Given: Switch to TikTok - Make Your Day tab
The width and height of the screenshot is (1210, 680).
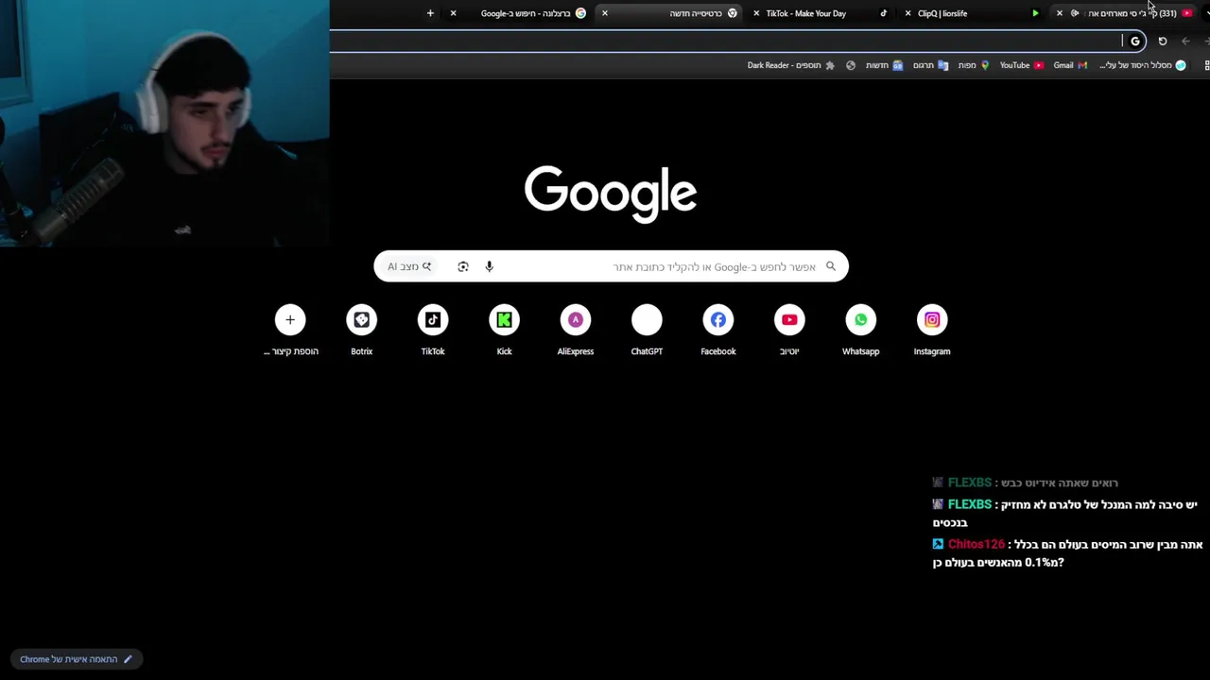Looking at the screenshot, I should (x=822, y=13).
